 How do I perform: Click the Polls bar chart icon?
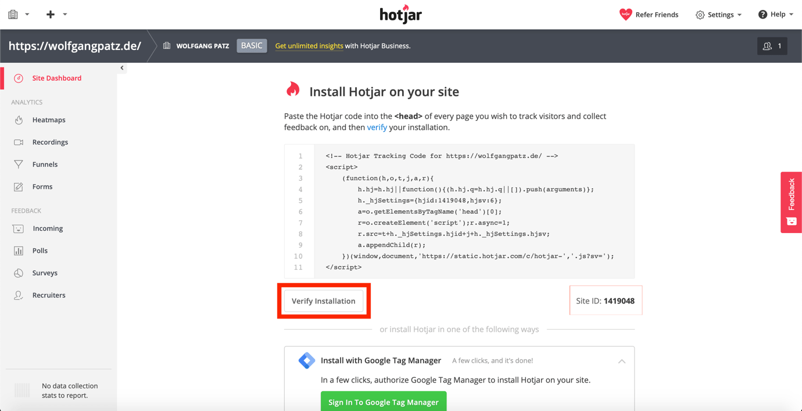click(x=19, y=251)
